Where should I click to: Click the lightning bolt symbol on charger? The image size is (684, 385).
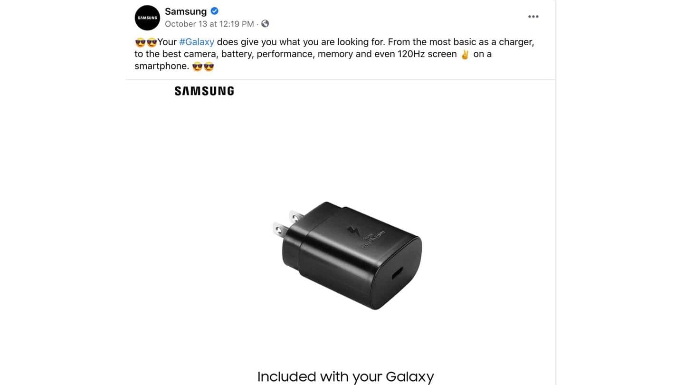coord(354,232)
